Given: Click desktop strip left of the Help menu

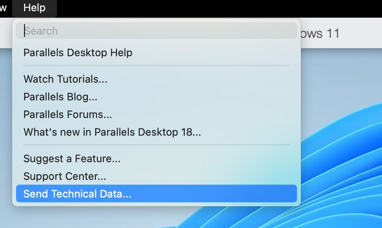Looking at the screenshot, I should pyautogui.click(x=6, y=120).
